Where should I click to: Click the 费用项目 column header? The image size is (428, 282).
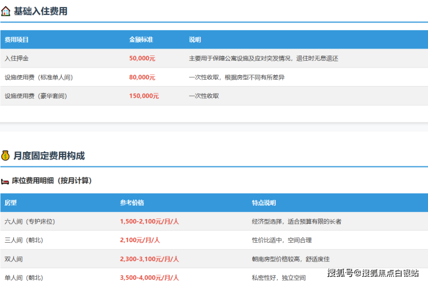click(17, 40)
